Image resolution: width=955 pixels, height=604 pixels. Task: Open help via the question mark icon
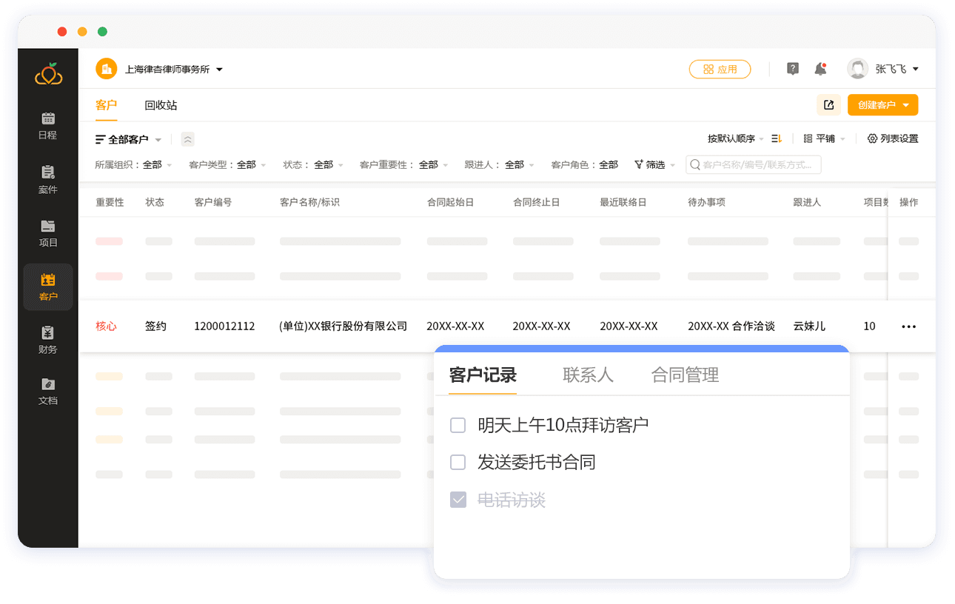click(793, 69)
